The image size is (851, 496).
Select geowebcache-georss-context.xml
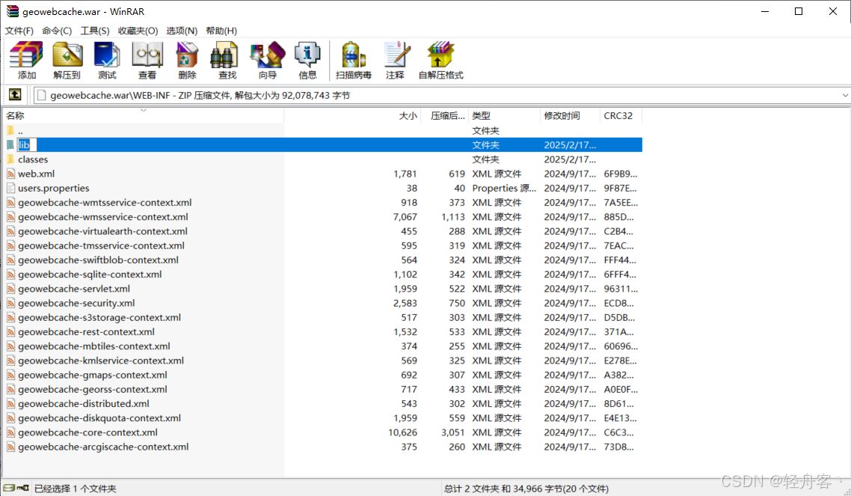click(x=92, y=389)
